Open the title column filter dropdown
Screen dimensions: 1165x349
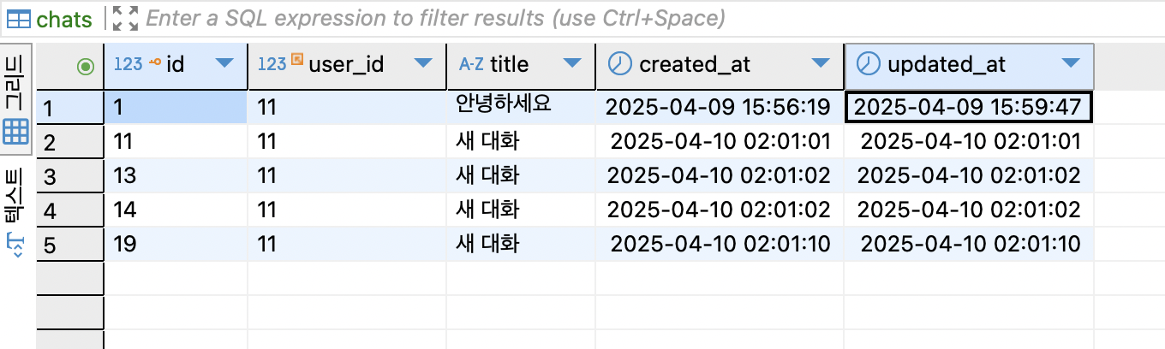click(x=572, y=64)
